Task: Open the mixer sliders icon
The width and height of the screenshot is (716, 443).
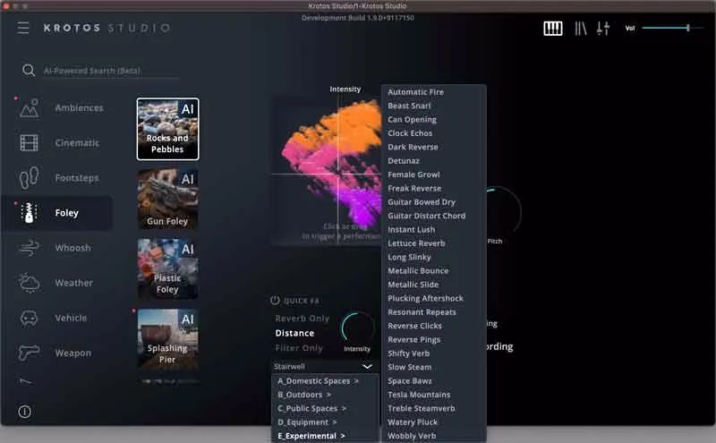Action: coord(602,29)
